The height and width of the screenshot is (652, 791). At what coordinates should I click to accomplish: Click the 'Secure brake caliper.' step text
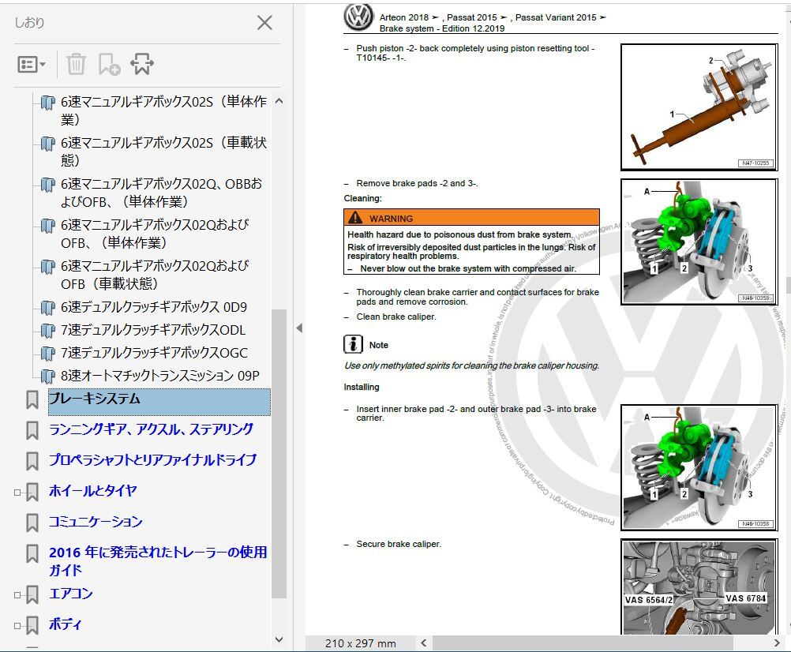tap(399, 544)
